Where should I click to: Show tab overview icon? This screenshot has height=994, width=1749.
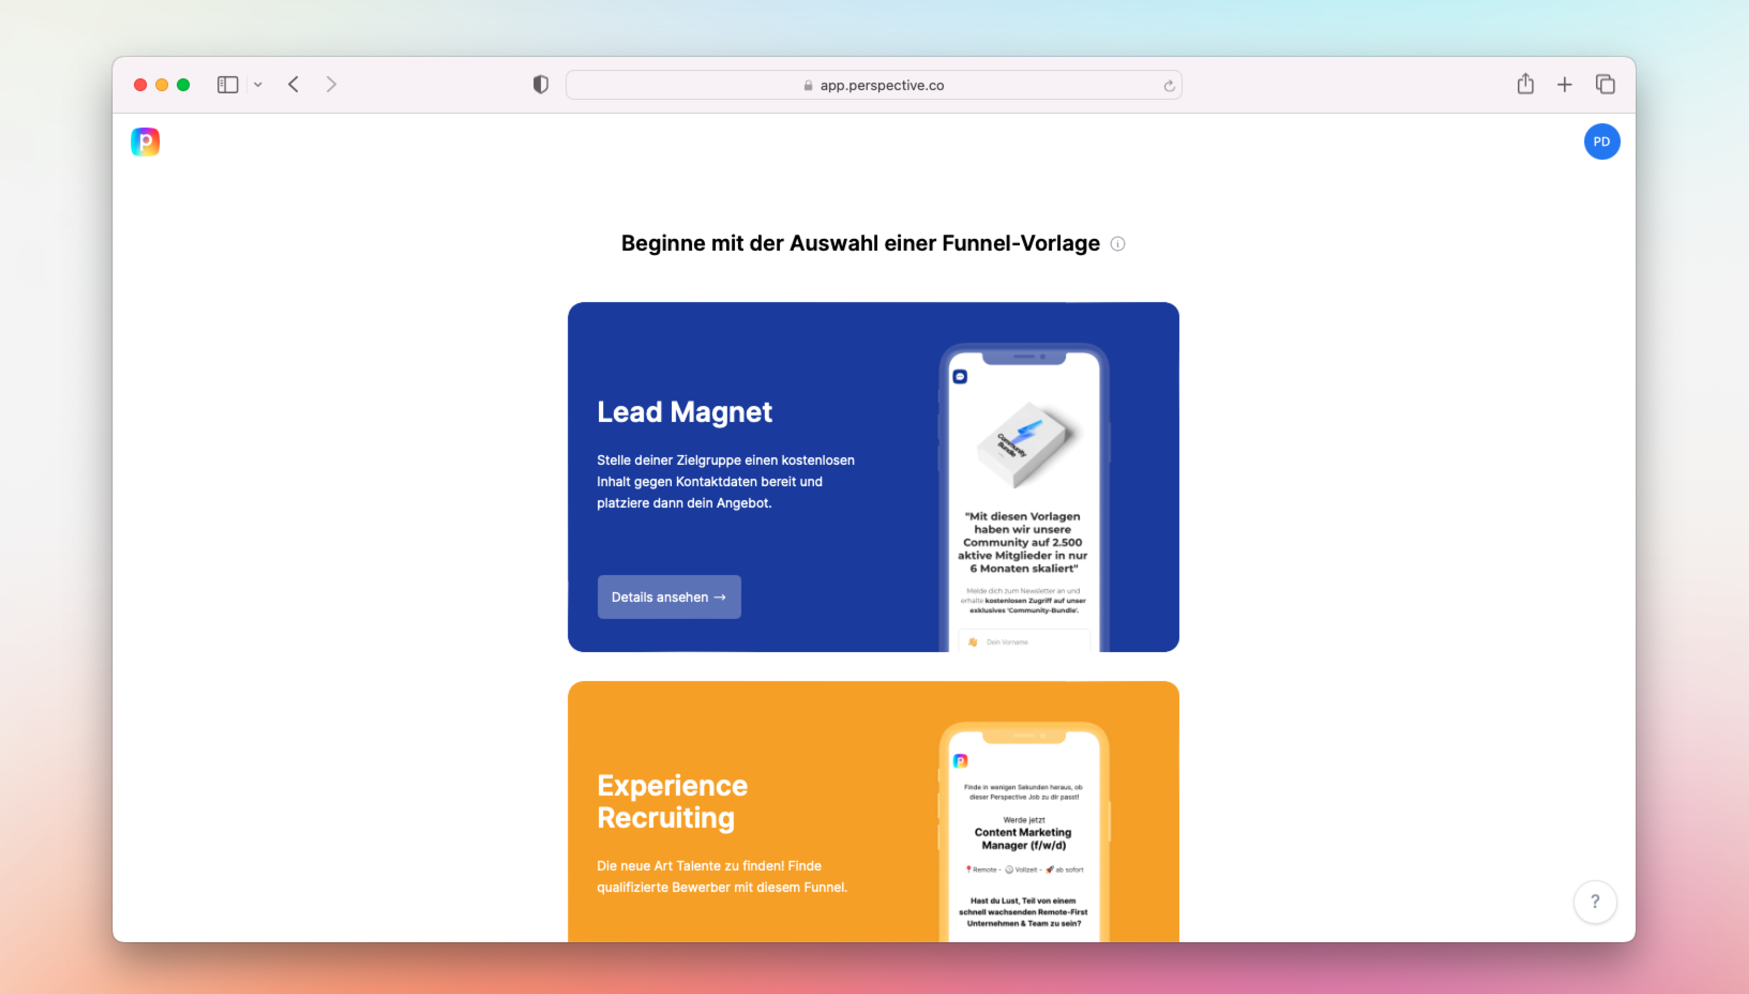click(1604, 85)
